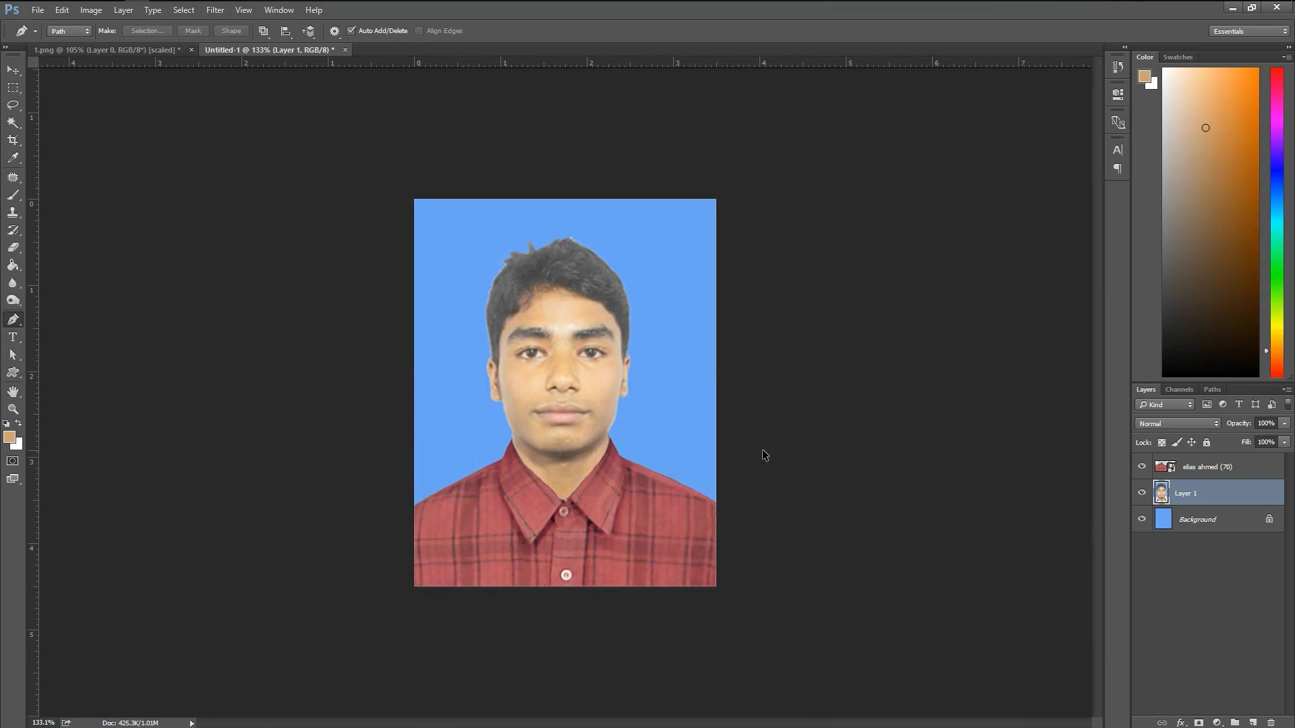This screenshot has height=728, width=1295.
Task: Uncheck the Auto Add/Delete checkbox
Action: coord(351,31)
